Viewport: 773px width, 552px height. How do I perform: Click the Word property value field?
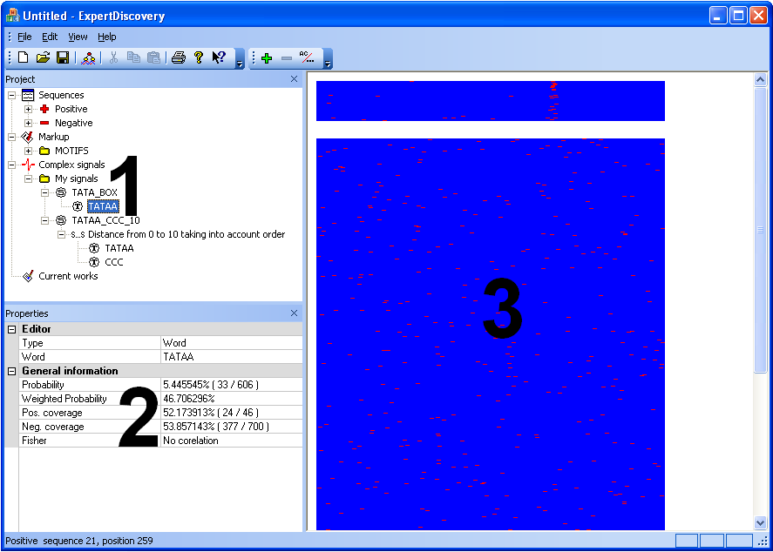click(232, 357)
